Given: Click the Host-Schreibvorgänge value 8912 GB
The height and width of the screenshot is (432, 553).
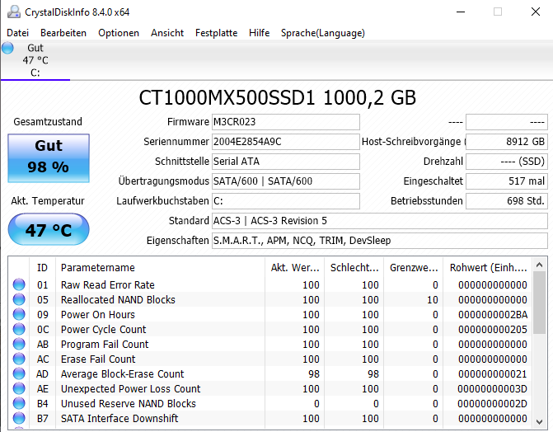Looking at the screenshot, I should [x=507, y=142].
